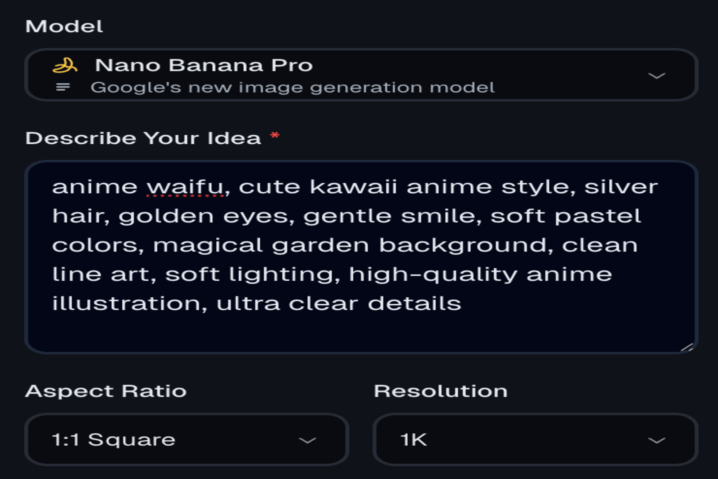
Task: Click the text-lines icon below the banana icon
Action: [x=63, y=88]
